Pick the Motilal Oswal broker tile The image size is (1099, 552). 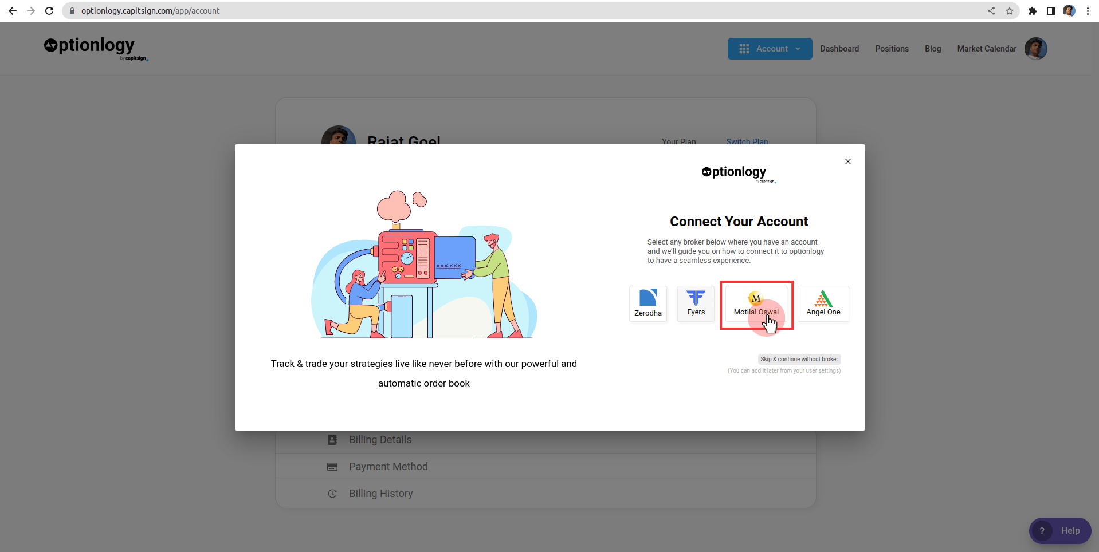click(x=756, y=303)
